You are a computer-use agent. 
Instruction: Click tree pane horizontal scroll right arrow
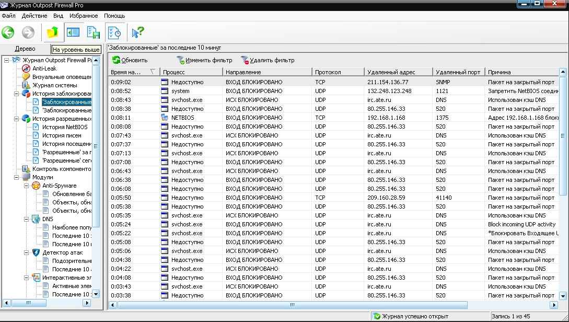(x=87, y=303)
